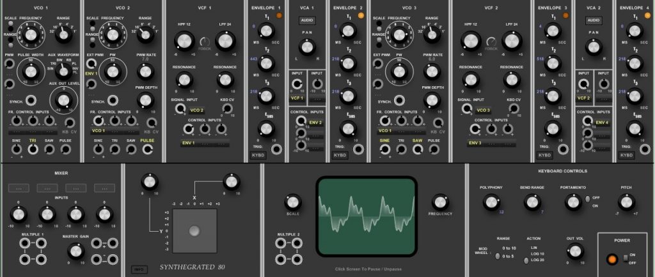
Task: Toggle the Mod Wheel range switch
Action: point(498,256)
